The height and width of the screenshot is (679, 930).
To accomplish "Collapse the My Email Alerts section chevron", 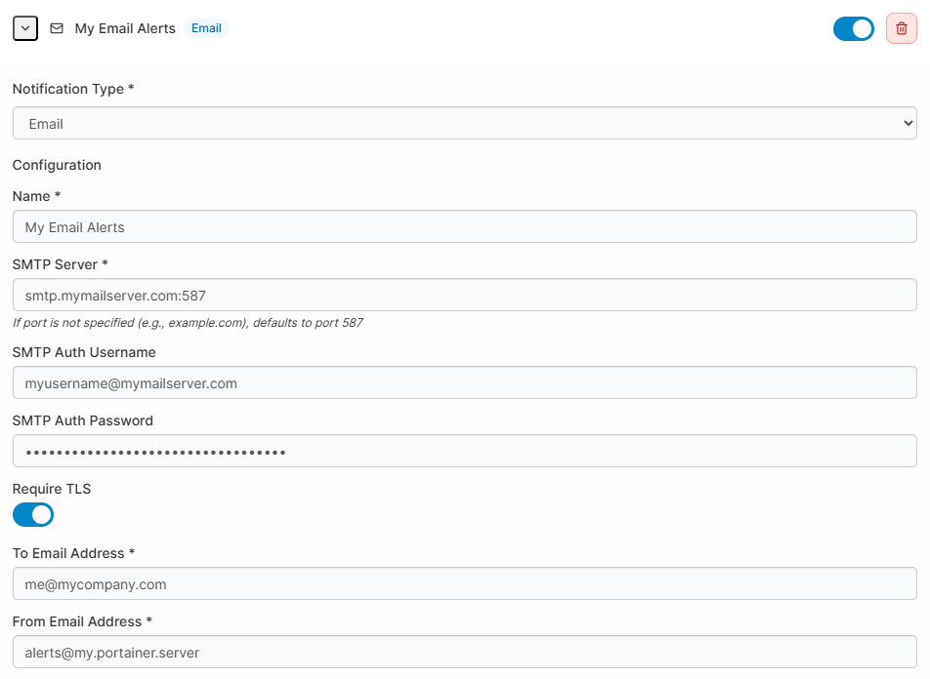I will [x=25, y=28].
